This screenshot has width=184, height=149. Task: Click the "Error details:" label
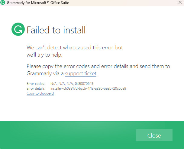[x=36, y=88]
